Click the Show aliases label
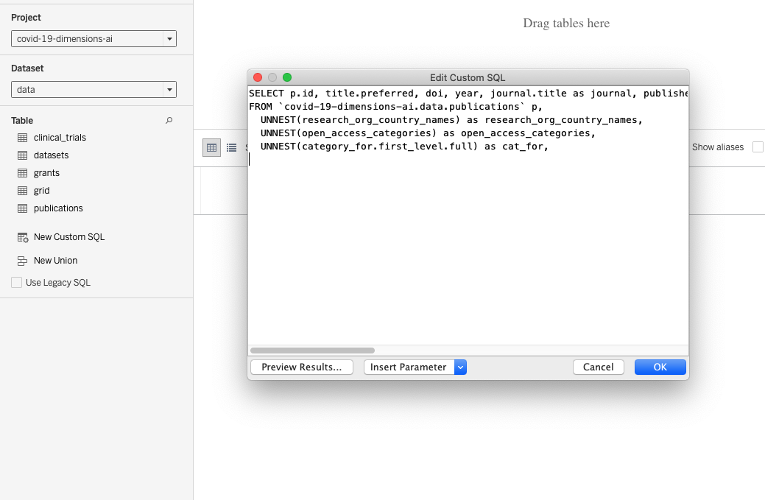The height and width of the screenshot is (500, 765). pyautogui.click(x=718, y=147)
